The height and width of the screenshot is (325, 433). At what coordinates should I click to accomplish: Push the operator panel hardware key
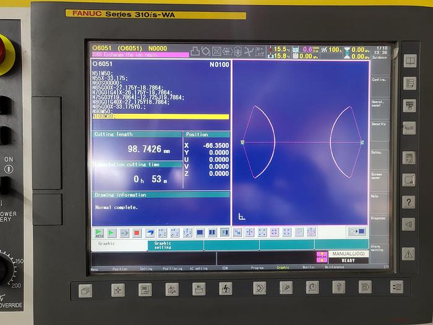(x=409, y=106)
